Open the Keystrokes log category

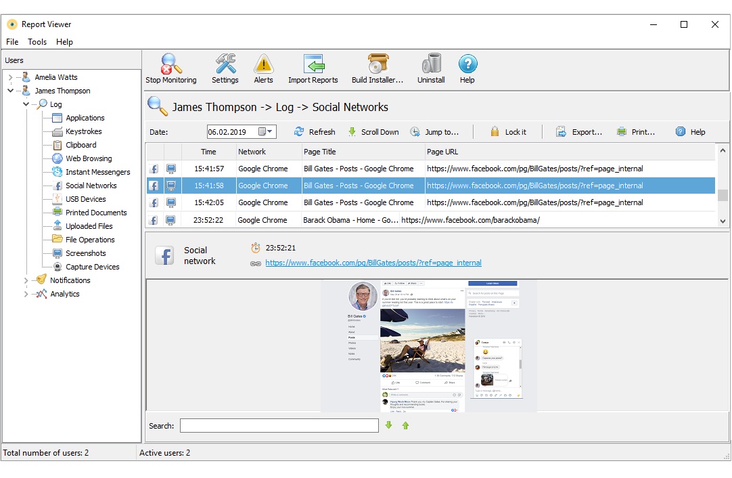click(x=84, y=131)
